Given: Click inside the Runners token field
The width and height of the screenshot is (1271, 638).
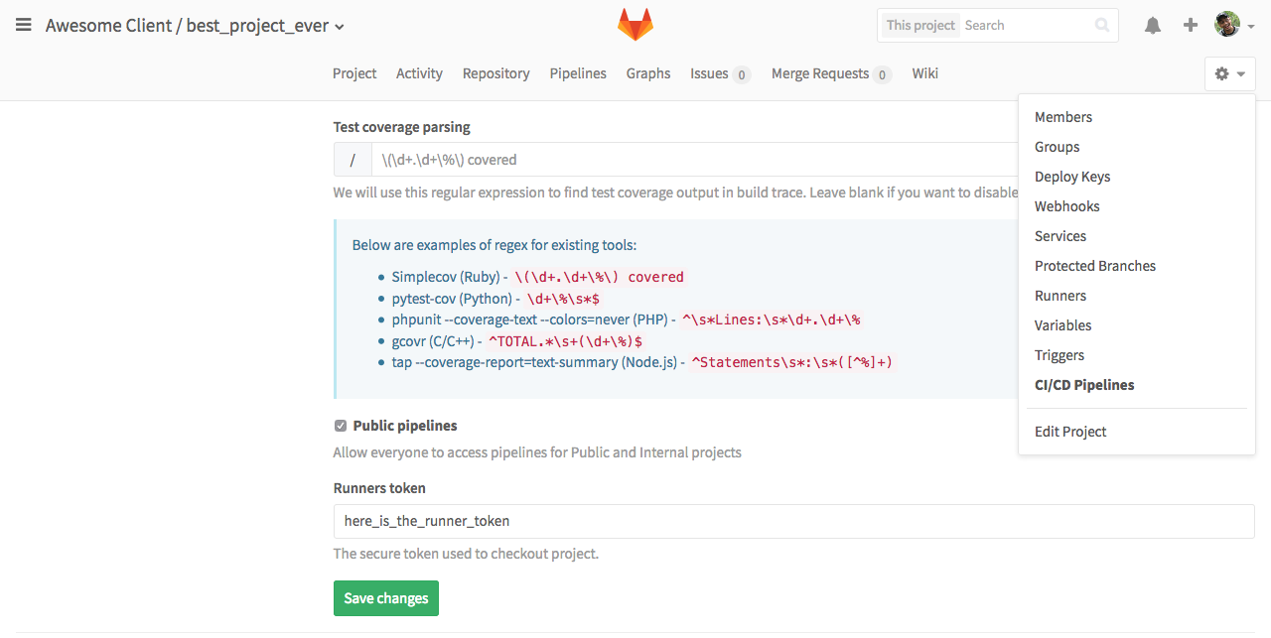Looking at the screenshot, I should (596, 520).
